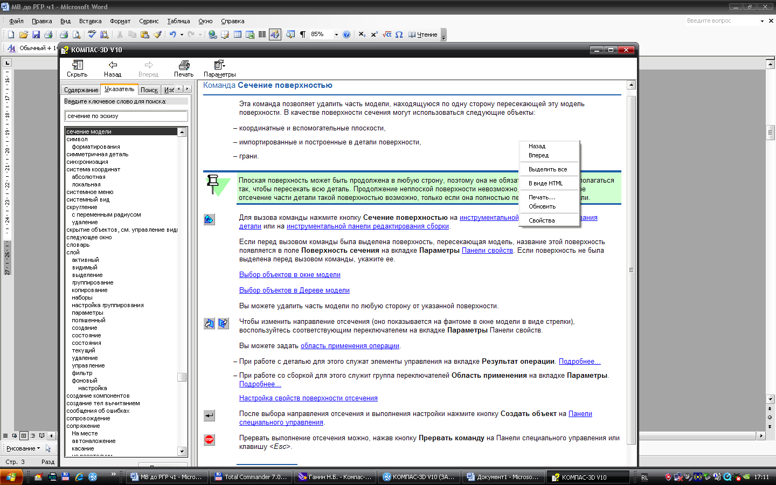Choose 'Печать…' in context menu
The width and height of the screenshot is (776, 485).
[x=549, y=197]
